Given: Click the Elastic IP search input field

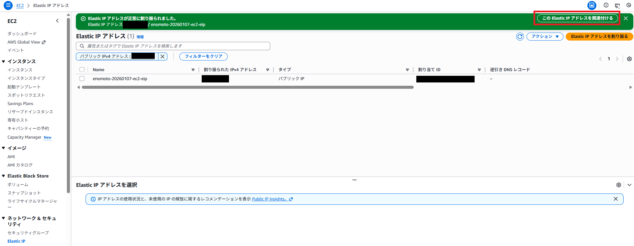Looking at the screenshot, I should tap(173, 46).
